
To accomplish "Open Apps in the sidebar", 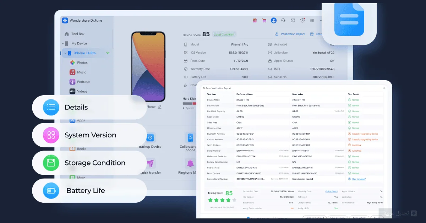I will click(81, 120).
